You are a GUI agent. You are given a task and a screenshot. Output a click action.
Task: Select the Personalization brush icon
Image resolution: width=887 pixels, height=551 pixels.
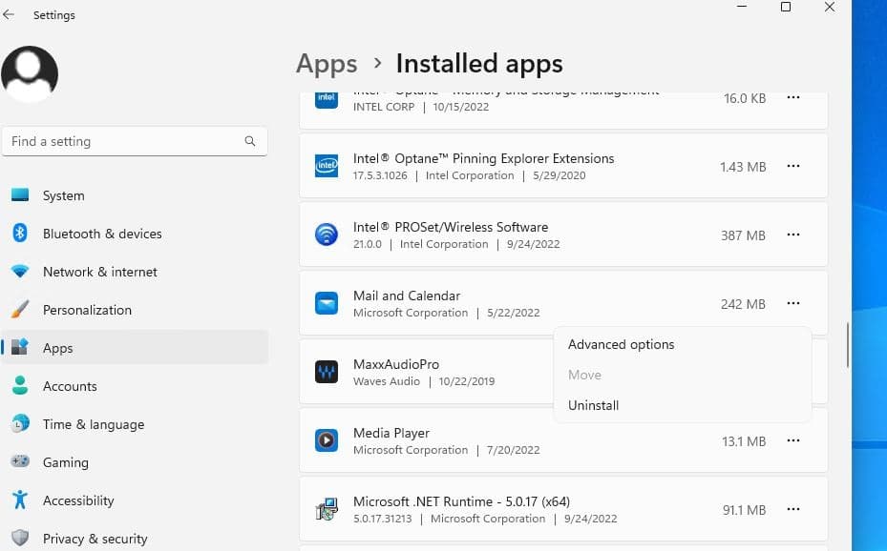21,310
